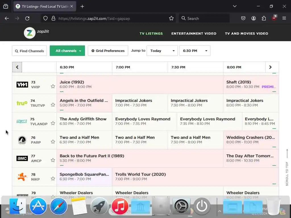
Task: Click the TV Land channel logo
Action: 22,121
